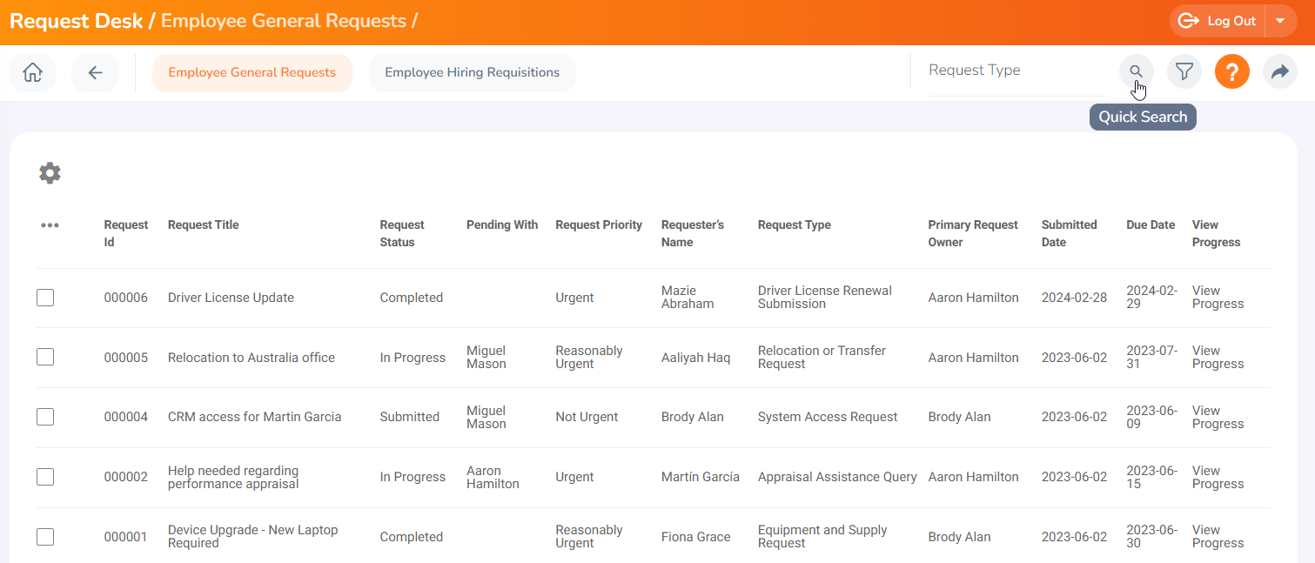Switch to Employee Hiring Requisitions tab
1315x563 pixels.
(x=472, y=73)
